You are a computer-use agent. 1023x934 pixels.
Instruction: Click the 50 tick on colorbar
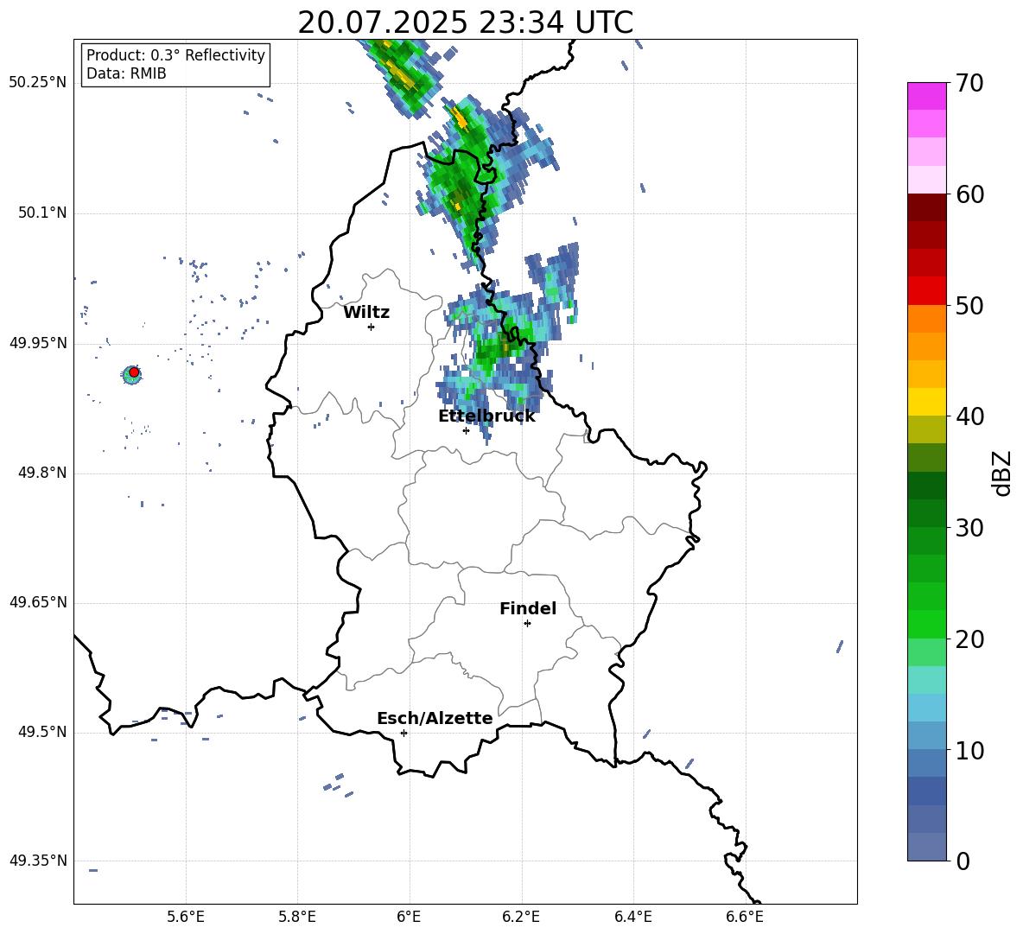[969, 305]
